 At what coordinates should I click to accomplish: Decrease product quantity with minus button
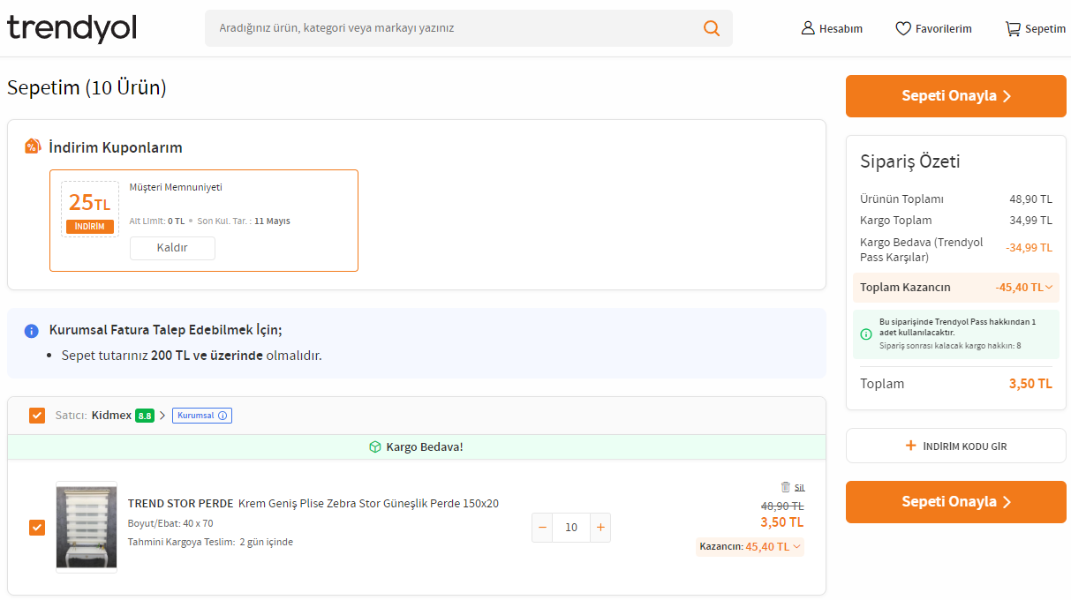[x=543, y=528]
